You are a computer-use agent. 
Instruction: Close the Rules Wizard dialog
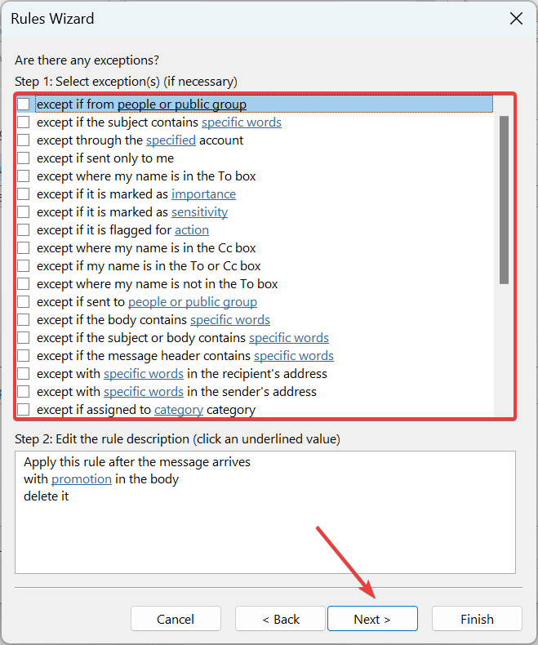coord(516,19)
